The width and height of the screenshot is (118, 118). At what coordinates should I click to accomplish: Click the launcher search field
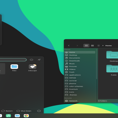(x=13, y=60)
